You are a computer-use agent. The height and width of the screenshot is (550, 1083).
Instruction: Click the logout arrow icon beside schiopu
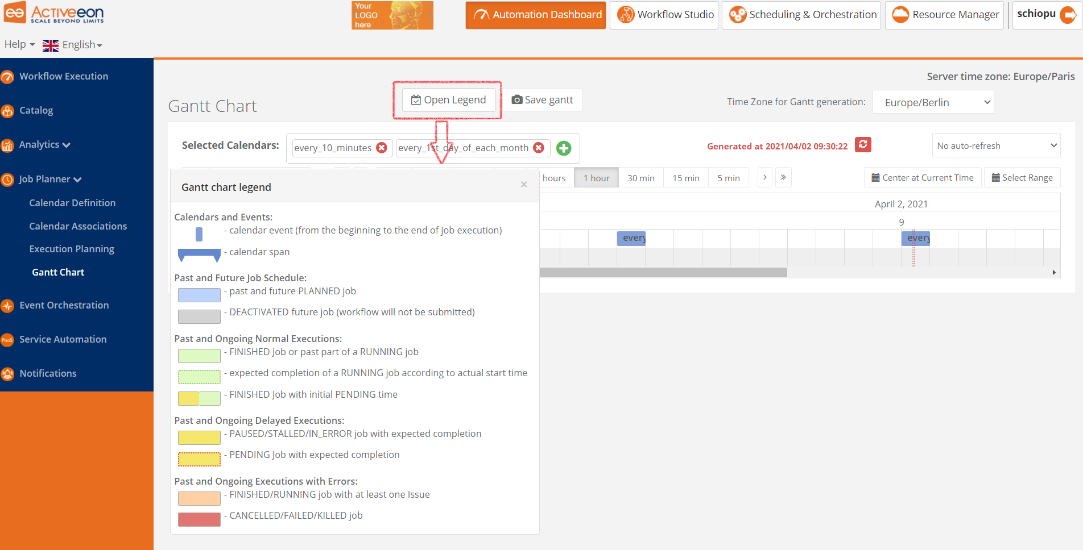coord(1068,14)
